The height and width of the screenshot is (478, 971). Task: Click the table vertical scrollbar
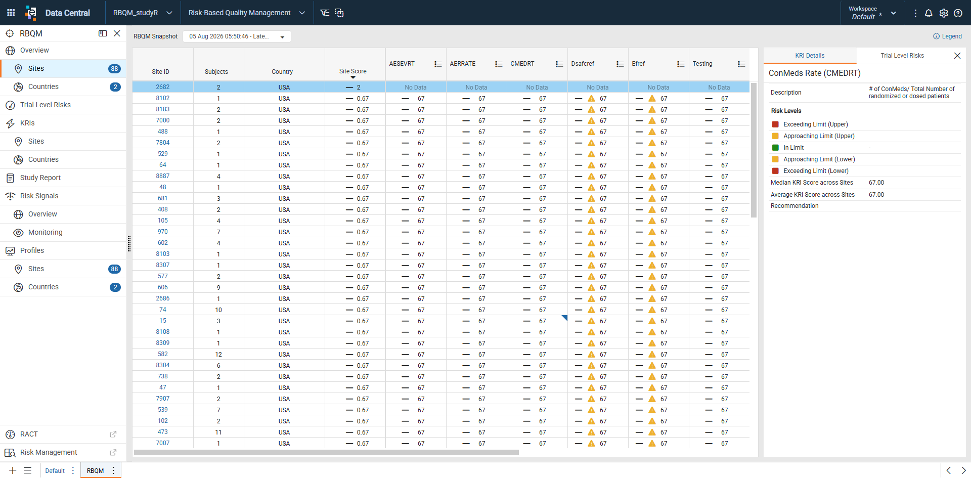[x=754, y=150]
